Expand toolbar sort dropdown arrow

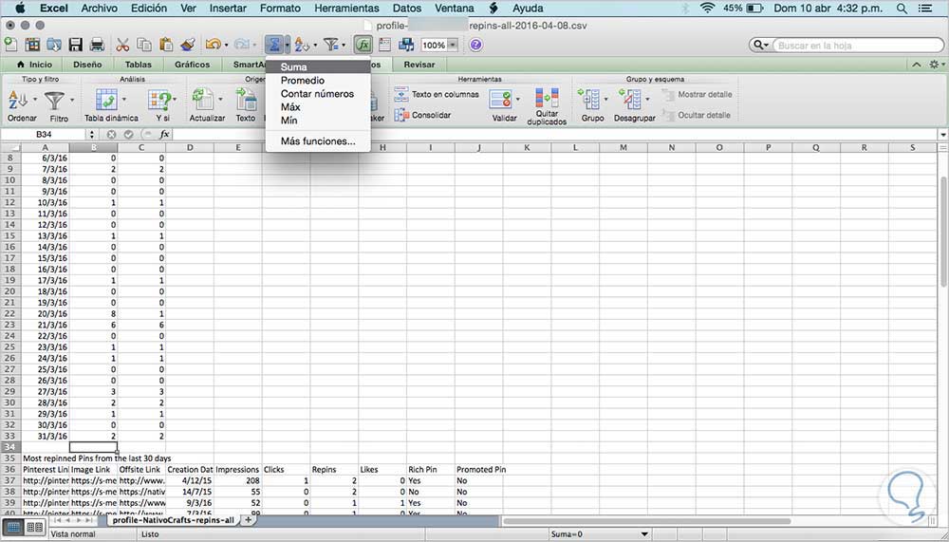click(315, 45)
